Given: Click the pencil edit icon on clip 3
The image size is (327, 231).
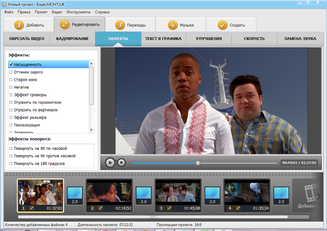Looking at the screenshot, I should (x=169, y=208).
